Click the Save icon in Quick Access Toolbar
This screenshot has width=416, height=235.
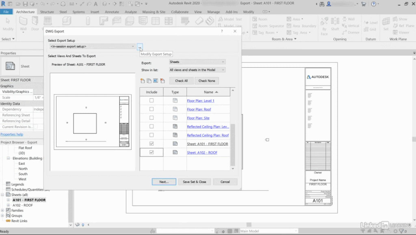[26, 4]
